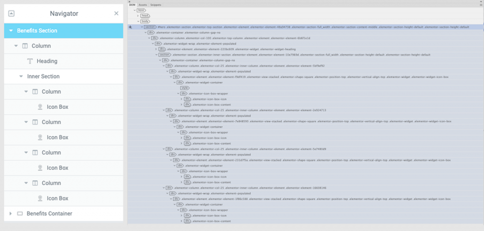Screen dimensions: 484x231
Task: Click the plus icon beside the section row
Action: [130, 27]
